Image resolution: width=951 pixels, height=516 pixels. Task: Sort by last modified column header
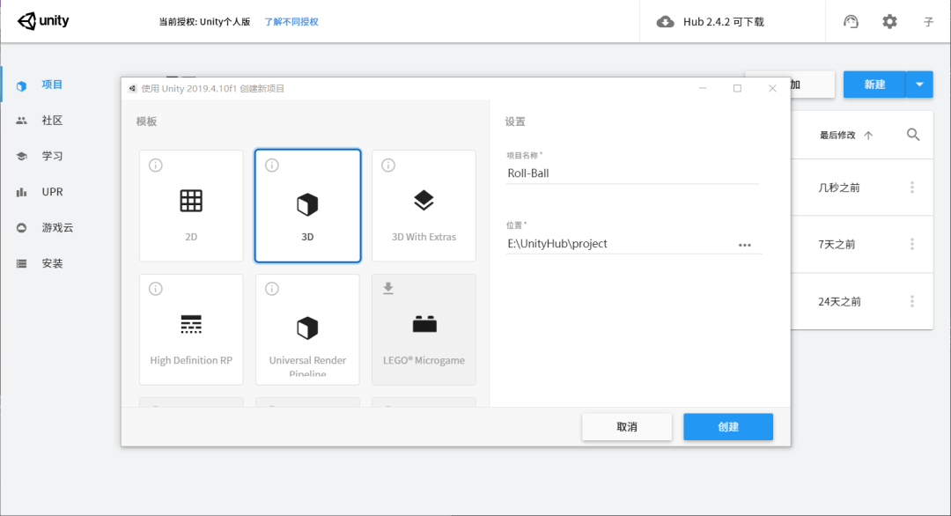pyautogui.click(x=837, y=136)
